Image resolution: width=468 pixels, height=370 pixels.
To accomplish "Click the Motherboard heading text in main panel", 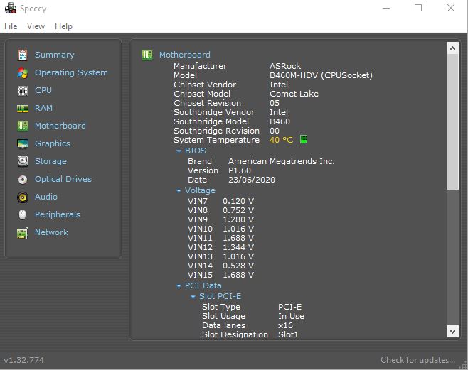I will (x=185, y=55).
